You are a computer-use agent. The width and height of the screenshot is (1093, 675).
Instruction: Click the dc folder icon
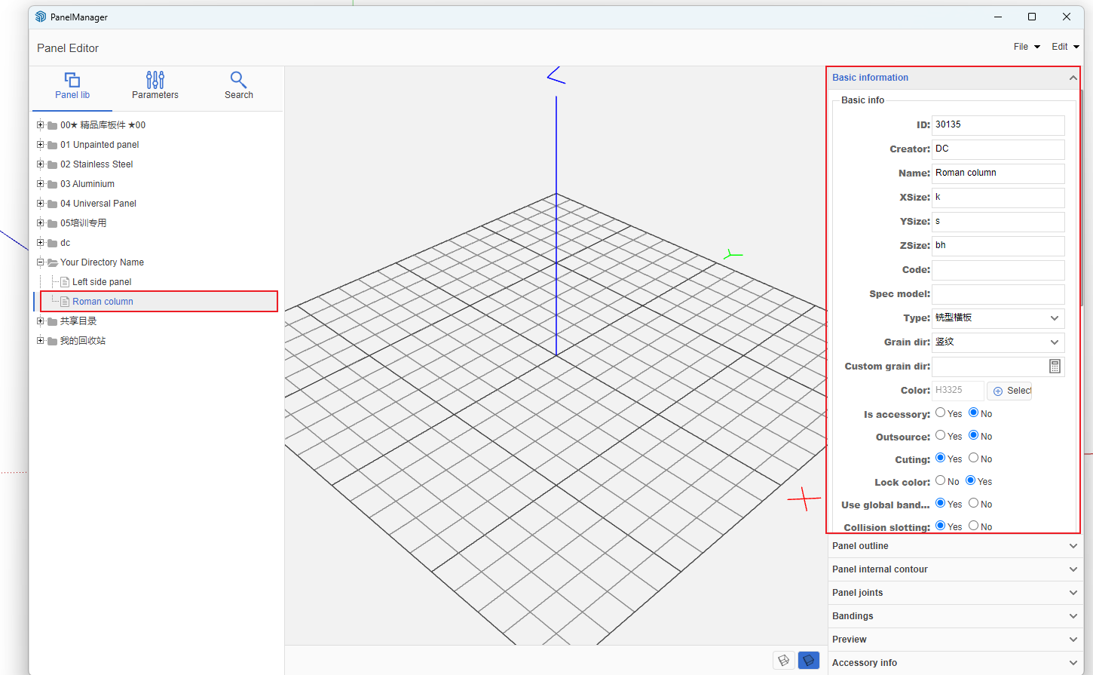tap(53, 243)
